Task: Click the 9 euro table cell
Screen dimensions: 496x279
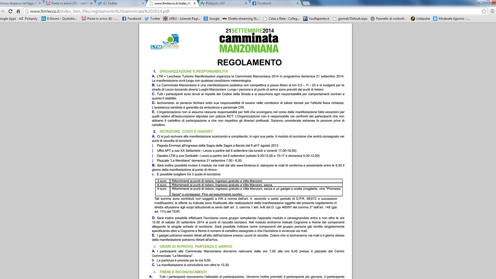Action: (x=163, y=191)
